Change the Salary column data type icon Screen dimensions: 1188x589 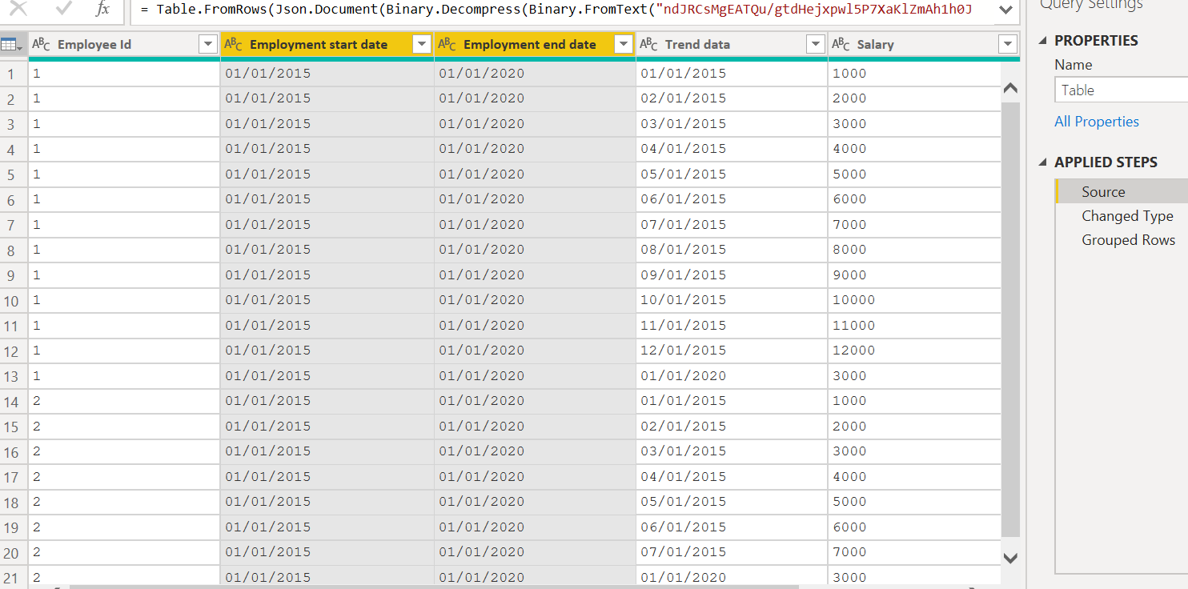(x=841, y=45)
